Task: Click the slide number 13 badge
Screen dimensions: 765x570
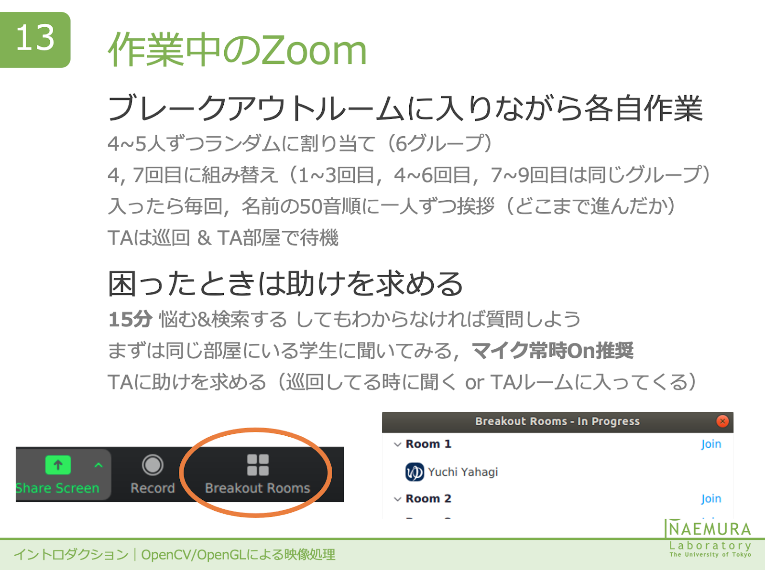Action: pos(35,40)
